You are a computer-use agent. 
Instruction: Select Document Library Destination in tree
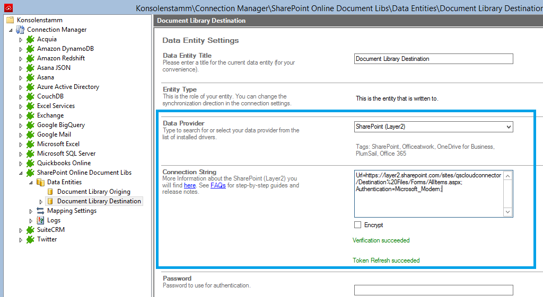point(99,201)
